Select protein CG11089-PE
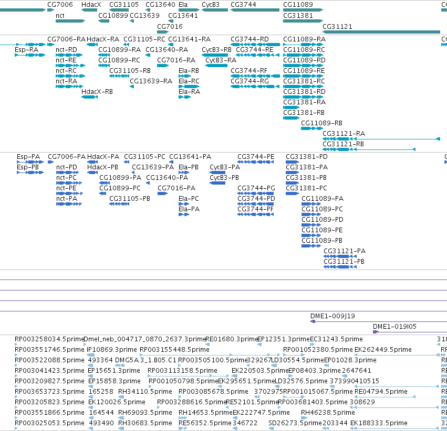 [322, 230]
